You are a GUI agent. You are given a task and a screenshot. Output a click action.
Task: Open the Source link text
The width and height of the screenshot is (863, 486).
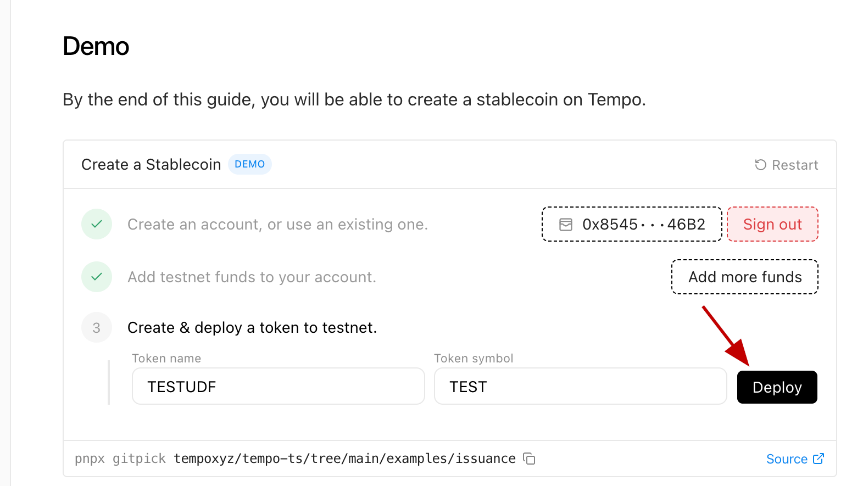pyautogui.click(x=787, y=459)
